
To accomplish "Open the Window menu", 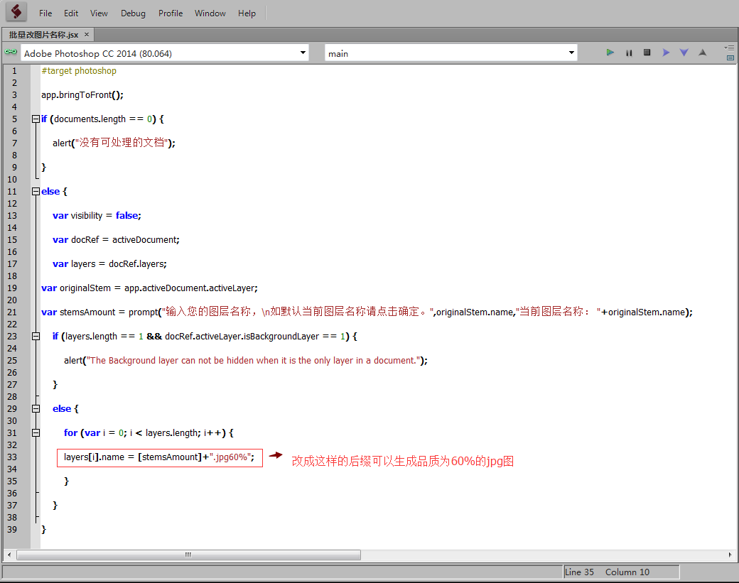I will [x=210, y=13].
